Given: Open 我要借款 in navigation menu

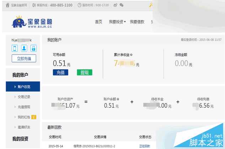Looking at the screenshot, I should click(x=137, y=22).
